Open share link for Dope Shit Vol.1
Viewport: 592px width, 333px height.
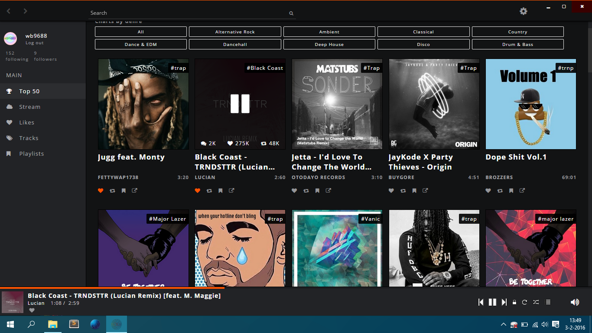click(521, 191)
